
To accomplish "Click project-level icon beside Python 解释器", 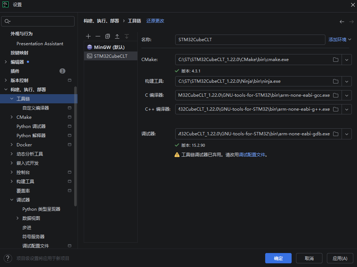I will point(70,135).
